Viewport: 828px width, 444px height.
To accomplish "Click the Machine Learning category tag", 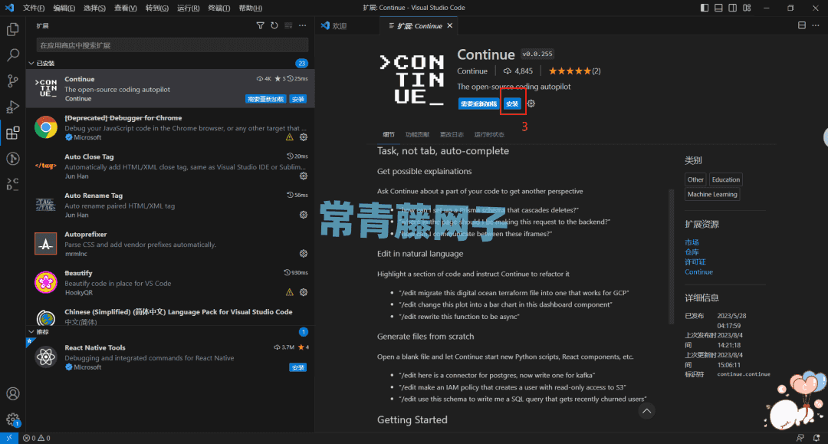I will point(711,194).
